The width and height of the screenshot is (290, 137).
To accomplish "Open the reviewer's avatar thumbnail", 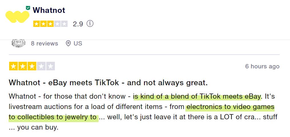I will pos(18,43).
